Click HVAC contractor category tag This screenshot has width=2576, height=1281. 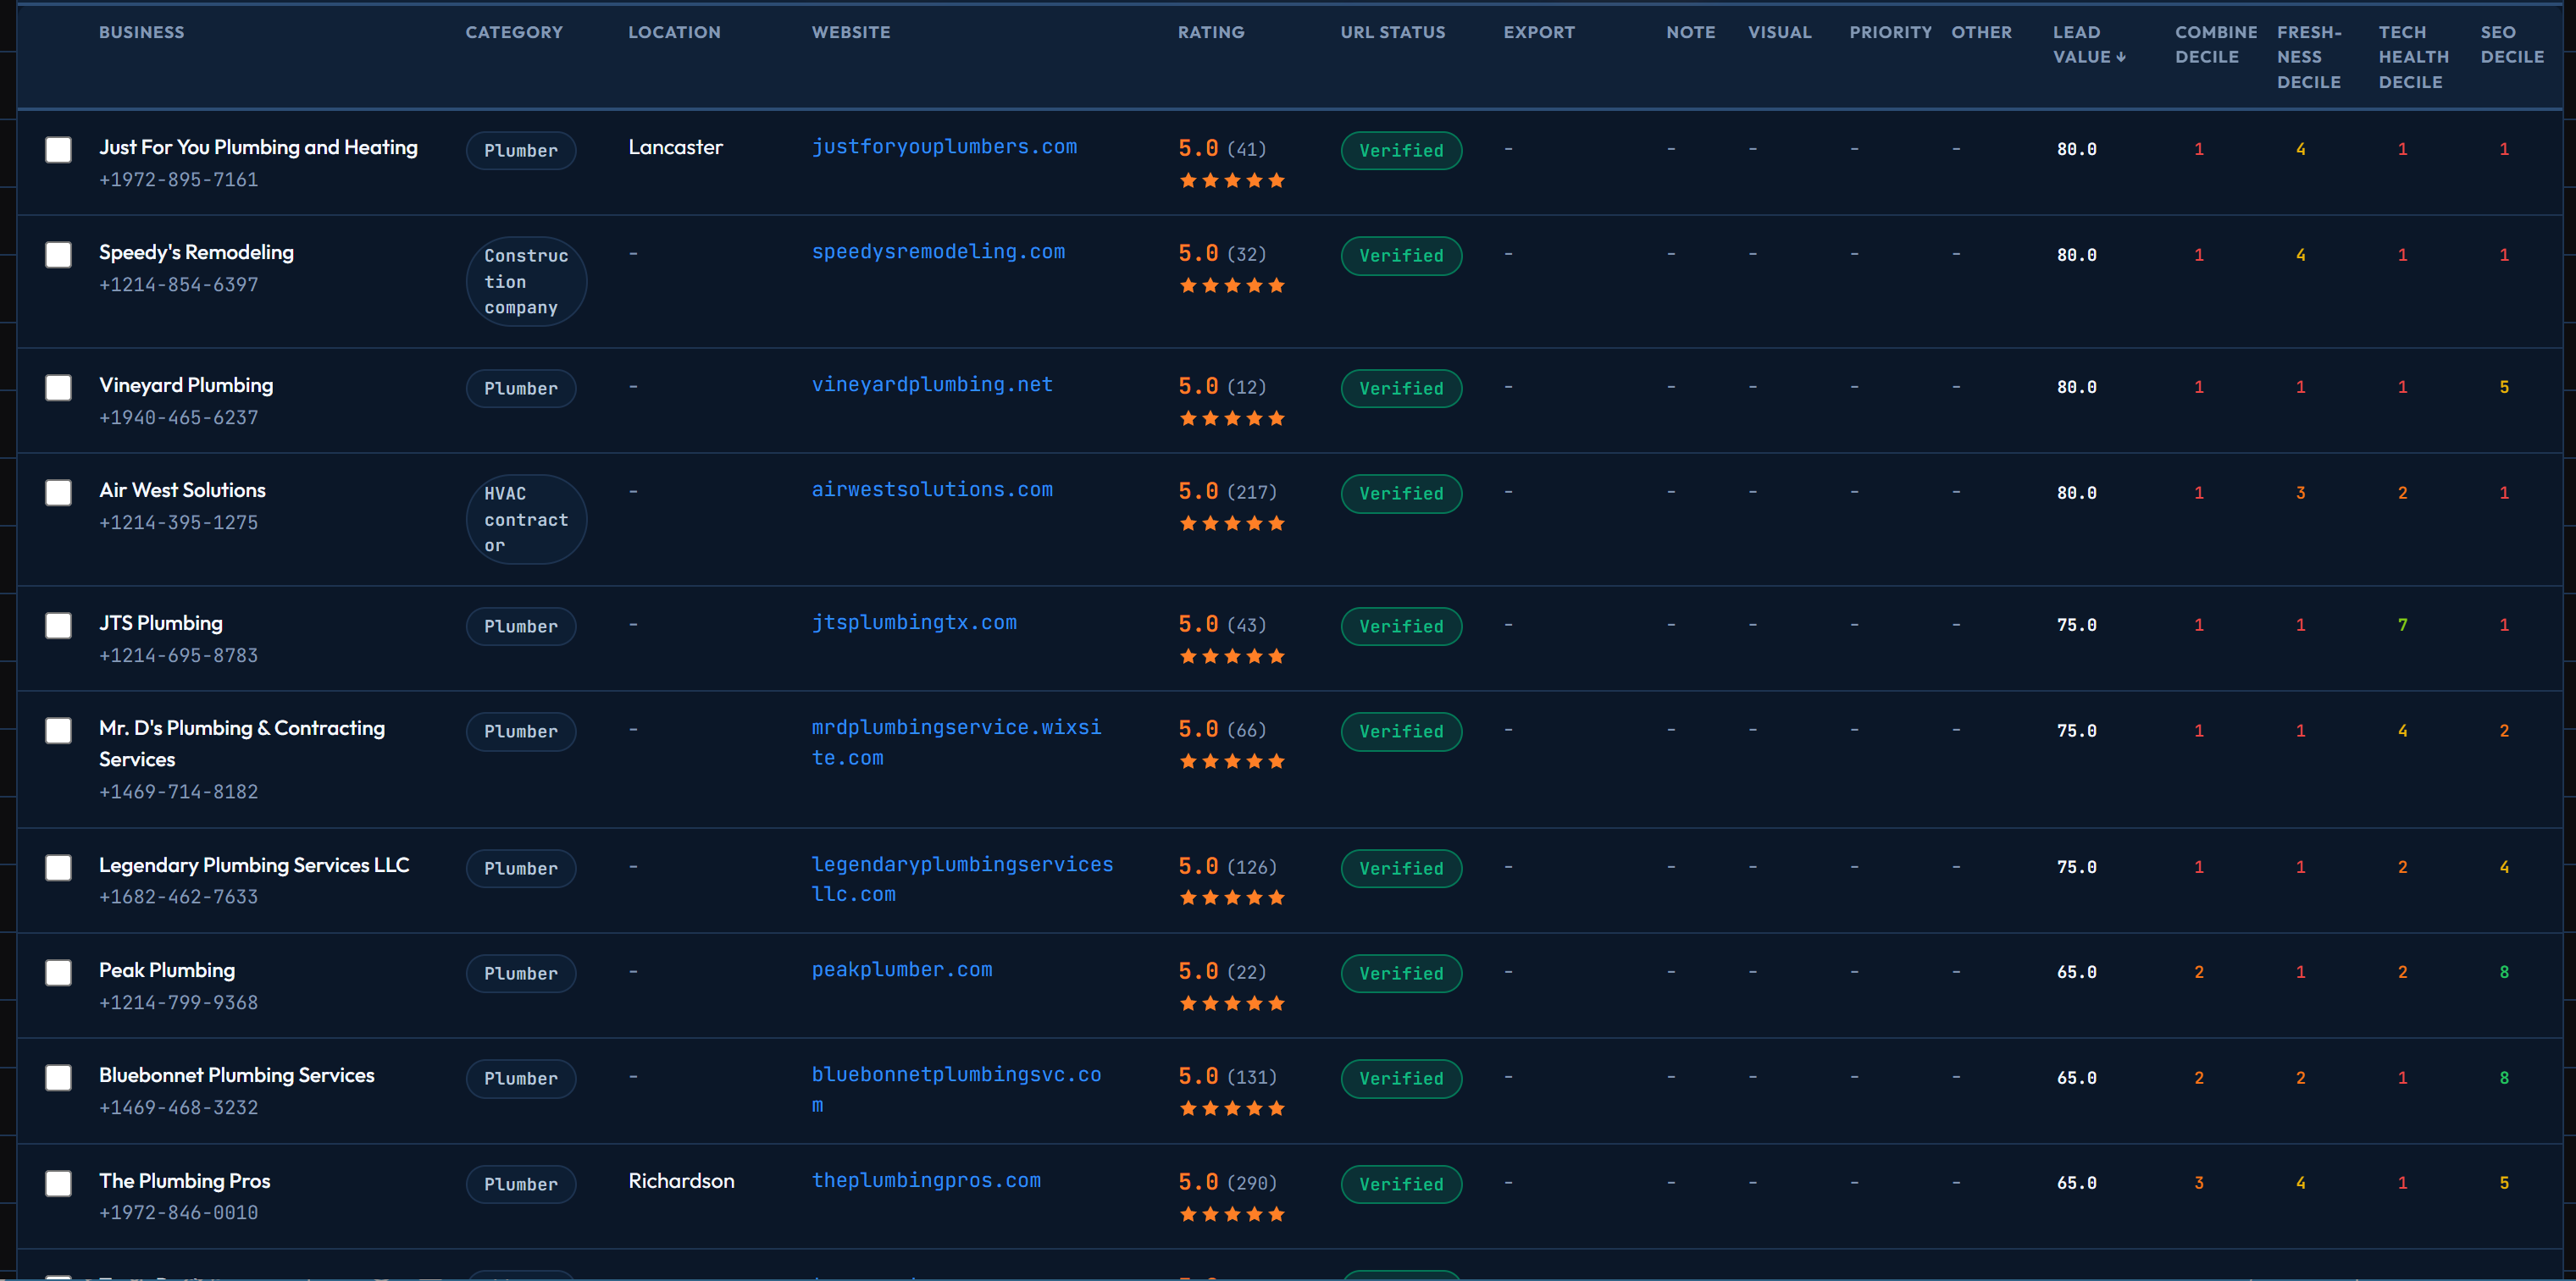(526, 520)
